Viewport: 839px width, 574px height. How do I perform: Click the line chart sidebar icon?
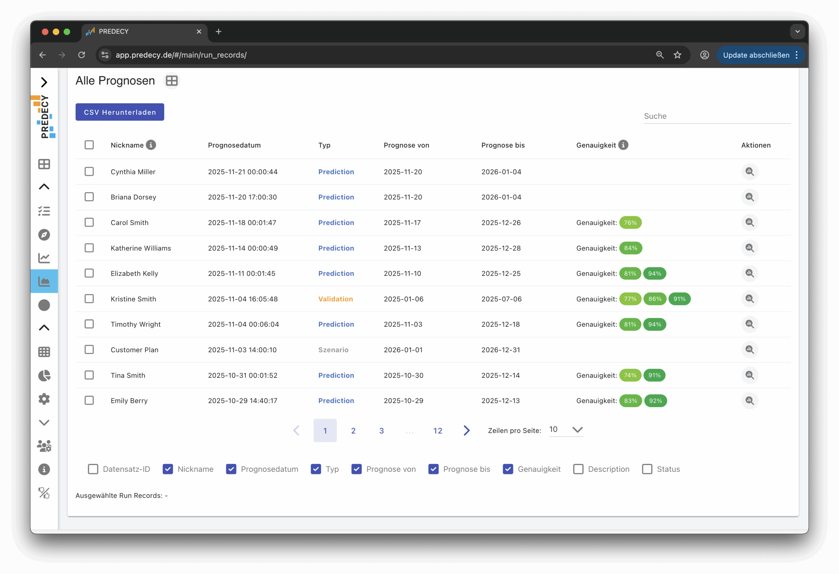pos(44,258)
